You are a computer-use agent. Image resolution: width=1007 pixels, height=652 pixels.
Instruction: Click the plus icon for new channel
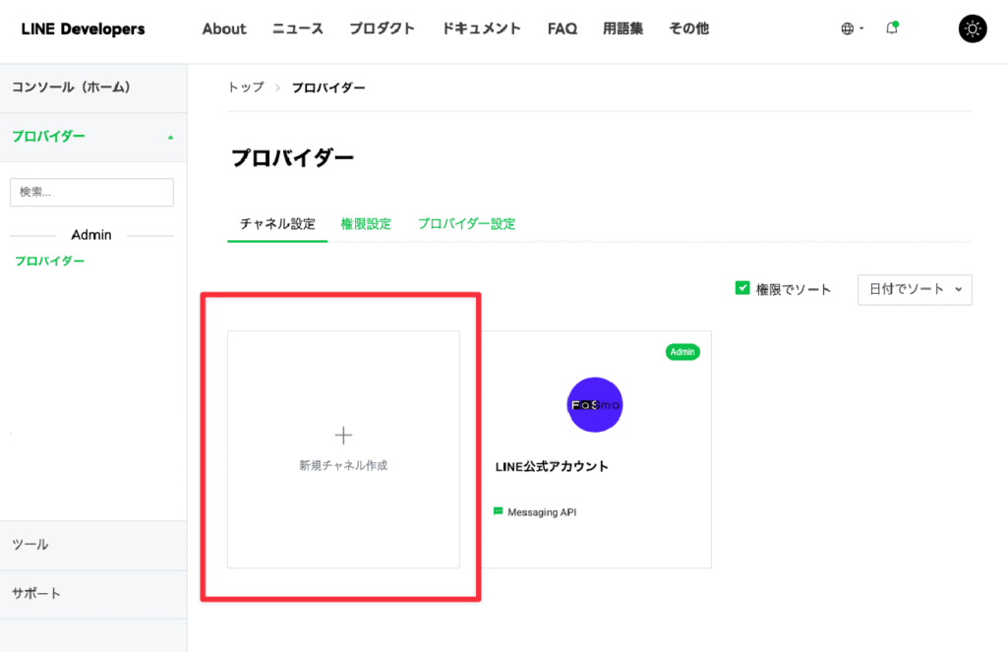point(343,435)
